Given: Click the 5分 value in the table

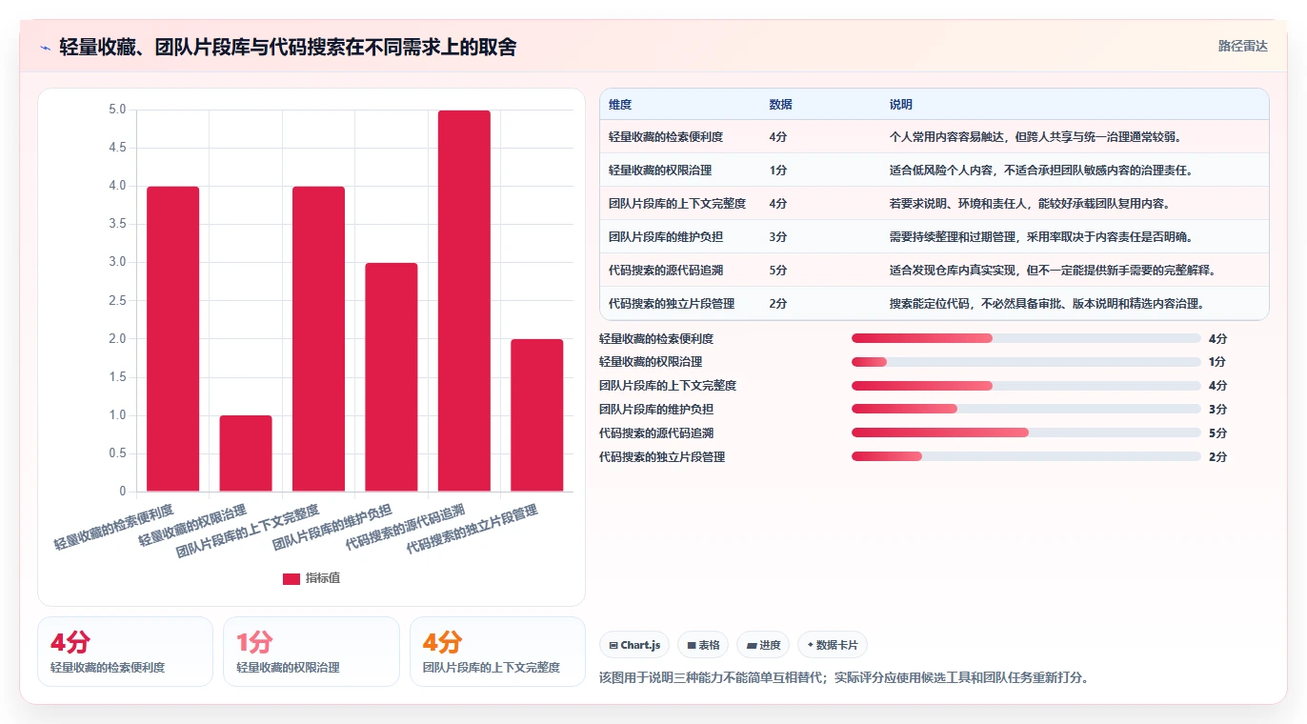Looking at the screenshot, I should click(x=778, y=271).
